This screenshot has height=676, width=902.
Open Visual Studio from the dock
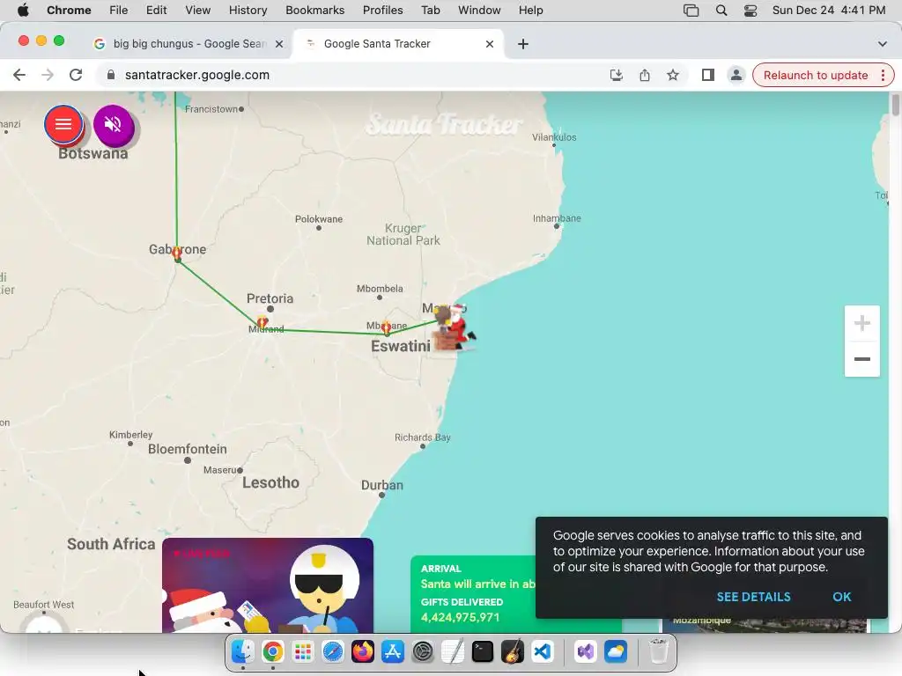[x=585, y=652]
